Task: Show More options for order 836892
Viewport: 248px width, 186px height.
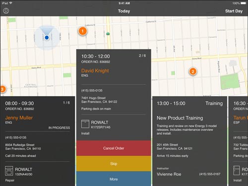Action: coord(114,179)
